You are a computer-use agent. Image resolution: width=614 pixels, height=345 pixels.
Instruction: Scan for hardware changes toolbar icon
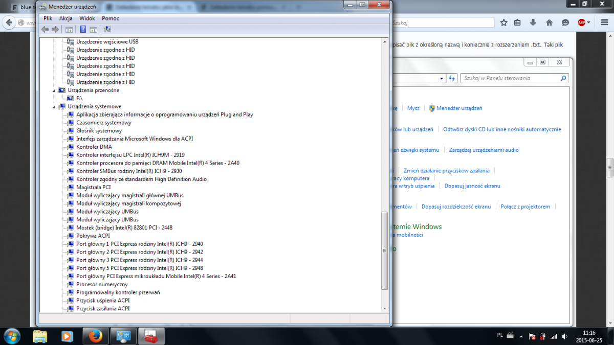click(x=107, y=30)
